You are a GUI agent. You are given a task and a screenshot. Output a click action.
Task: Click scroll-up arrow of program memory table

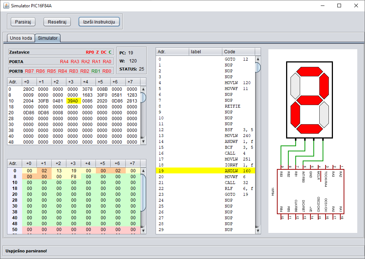[x=143, y=89]
